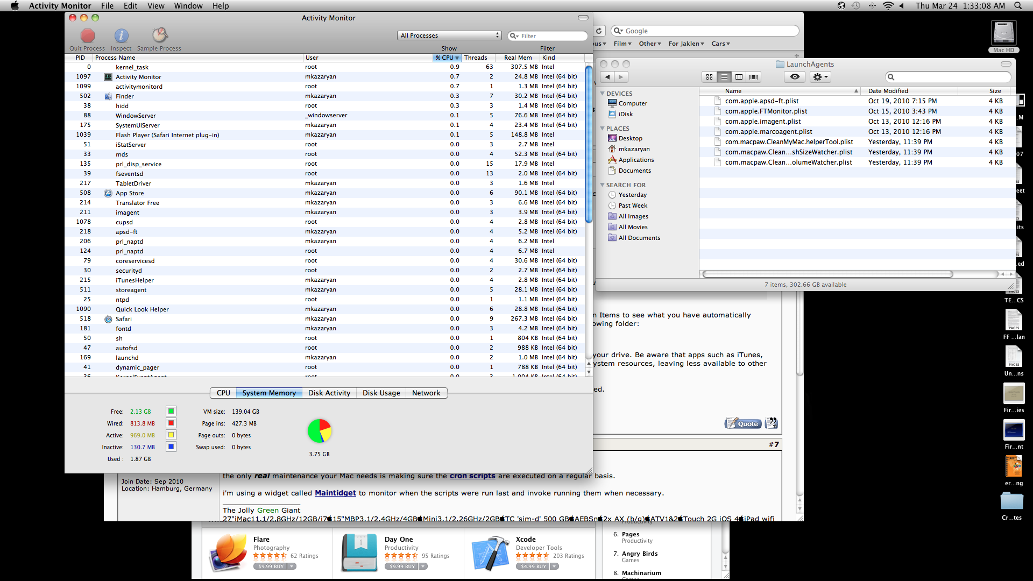The width and height of the screenshot is (1033, 581).
Task: Open Desktop in Finder sidebar
Action: click(630, 138)
